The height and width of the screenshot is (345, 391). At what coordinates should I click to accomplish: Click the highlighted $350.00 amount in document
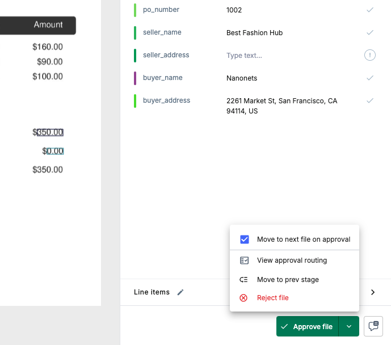(49, 133)
